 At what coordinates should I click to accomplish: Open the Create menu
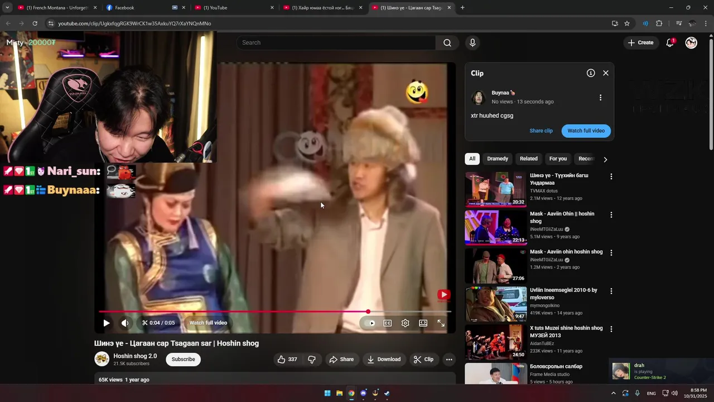click(640, 42)
